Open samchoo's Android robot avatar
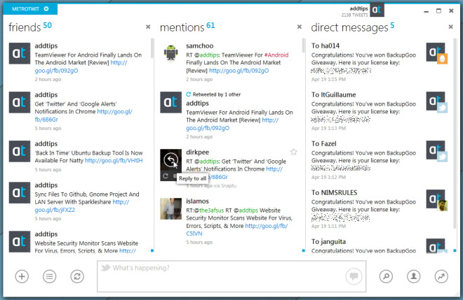The image size is (463, 300). coord(170,53)
